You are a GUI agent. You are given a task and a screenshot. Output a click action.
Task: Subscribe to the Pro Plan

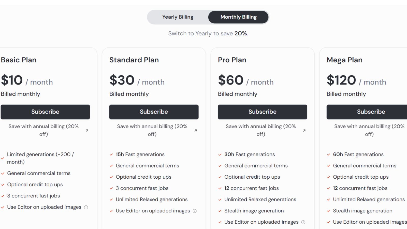click(x=263, y=112)
